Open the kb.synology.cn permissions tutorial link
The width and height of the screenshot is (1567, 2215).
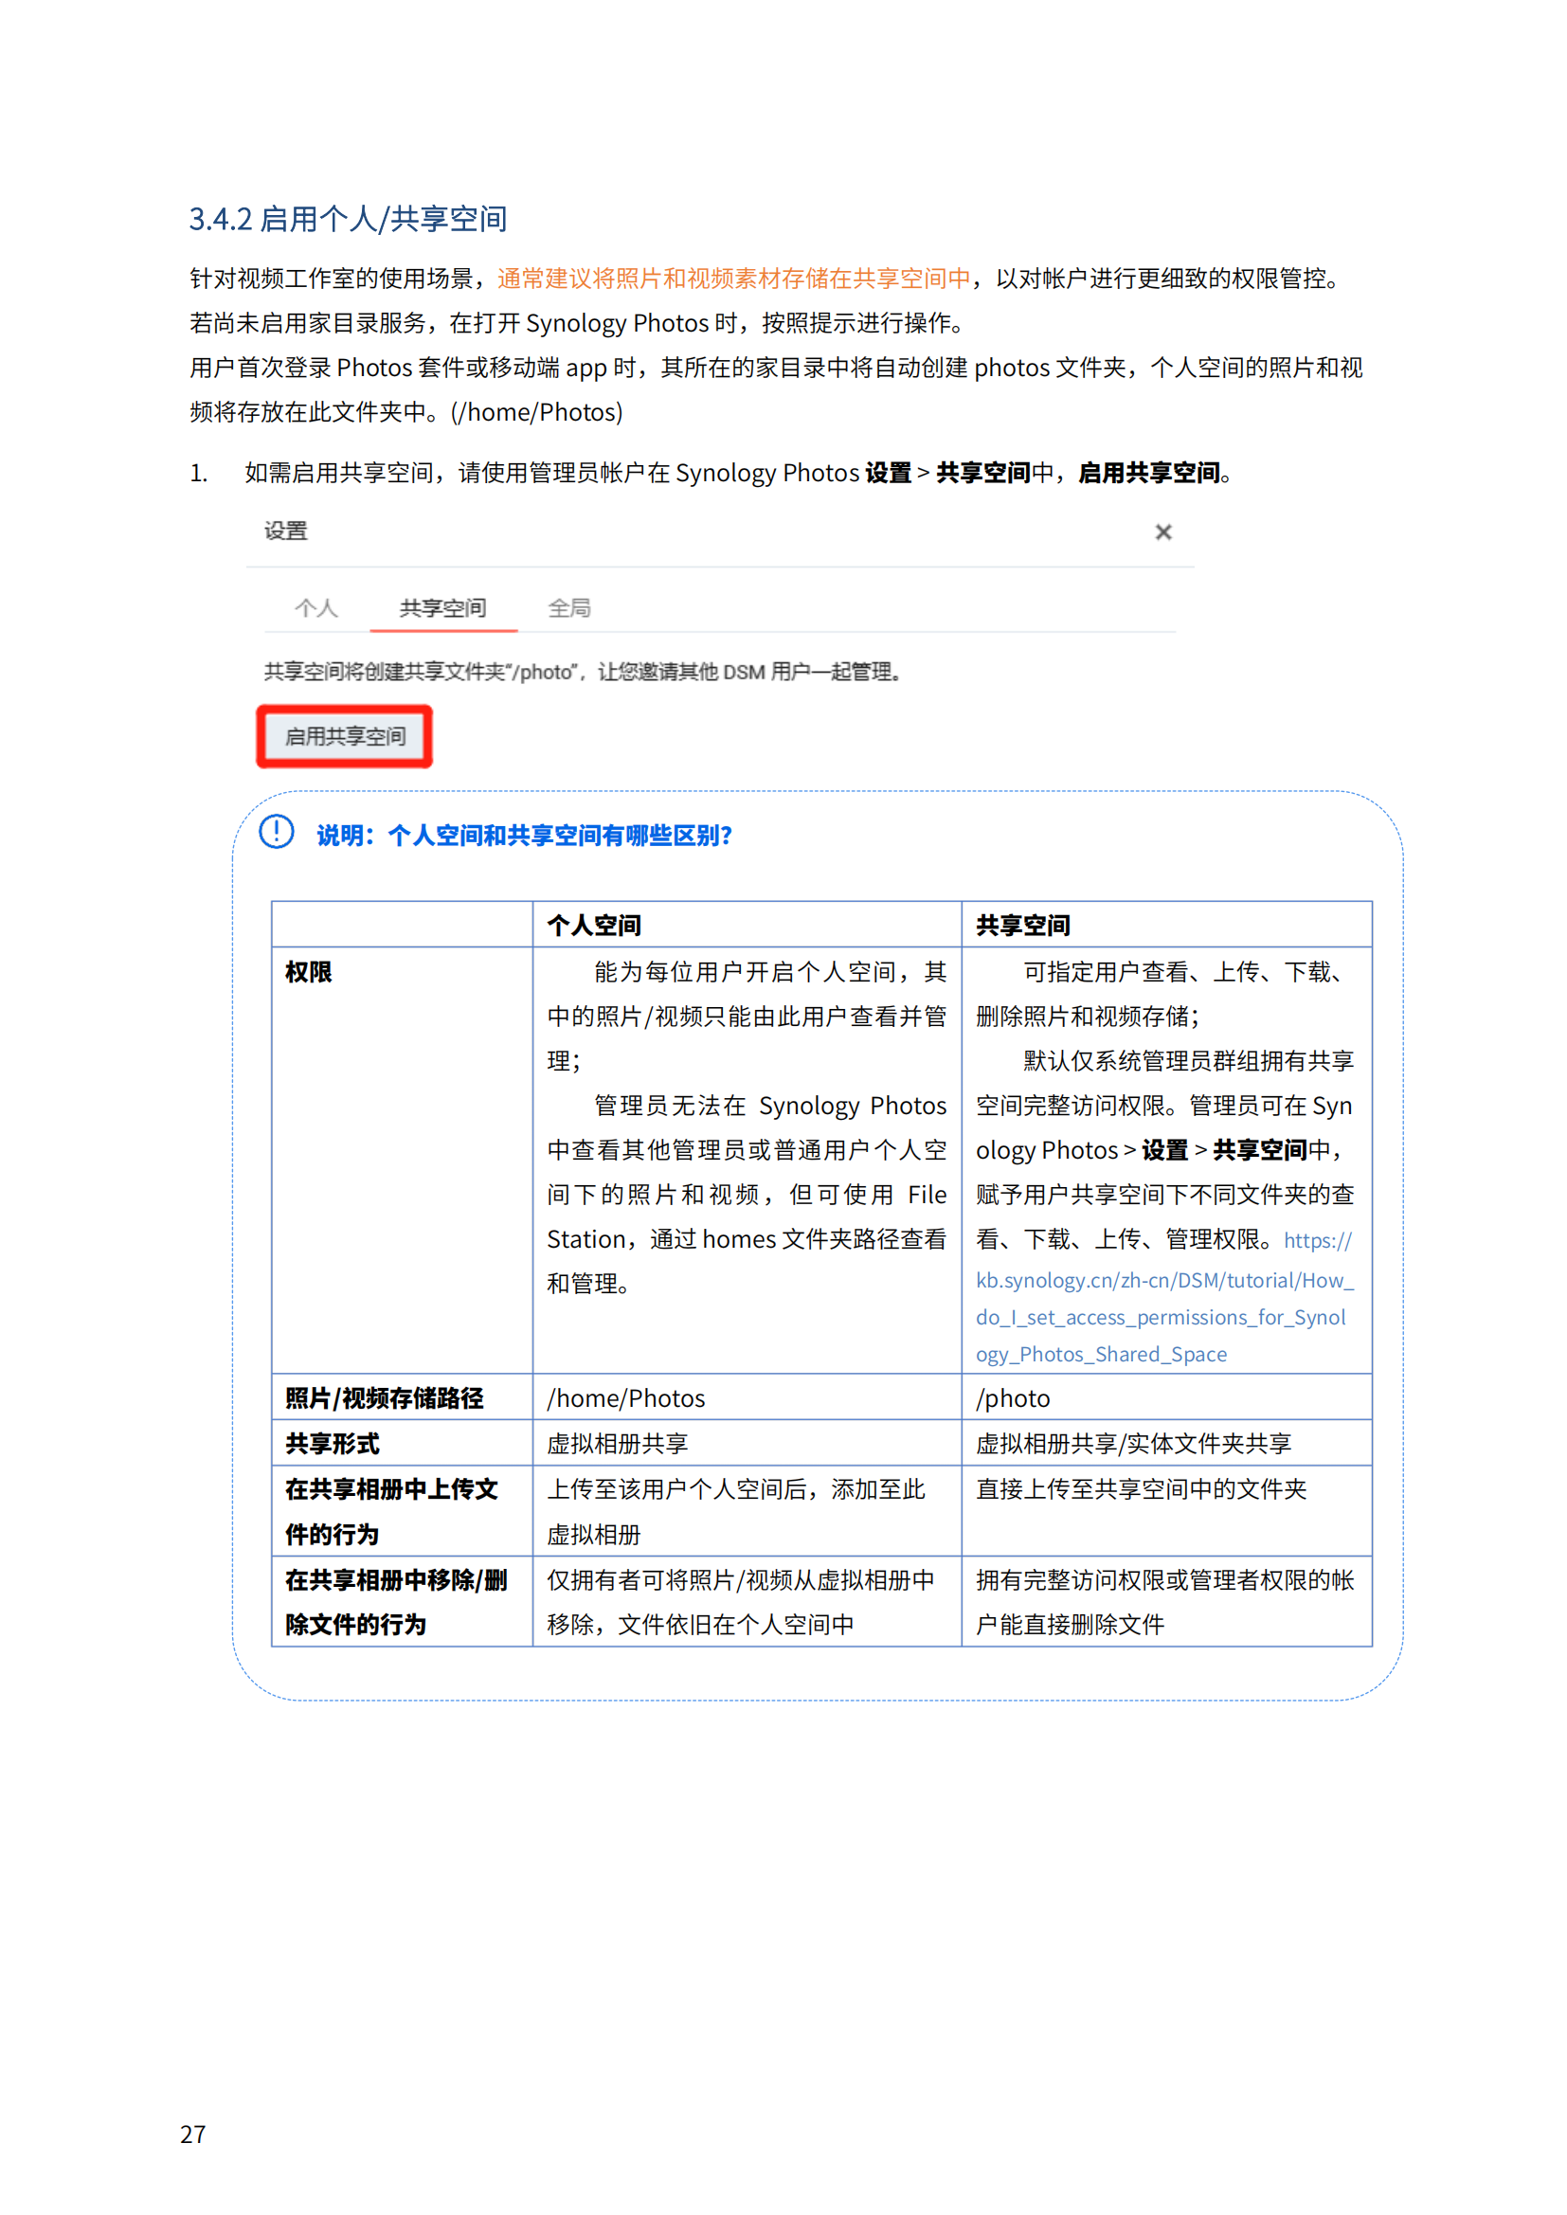(x=1164, y=1298)
